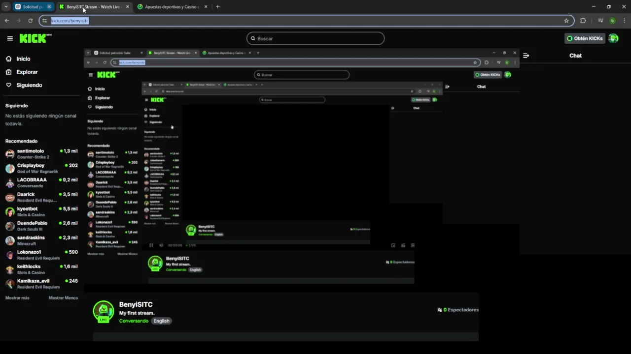This screenshot has height=354, width=631.
Task: Click the '0 Espectadores' viewer count
Action: tap(461, 310)
